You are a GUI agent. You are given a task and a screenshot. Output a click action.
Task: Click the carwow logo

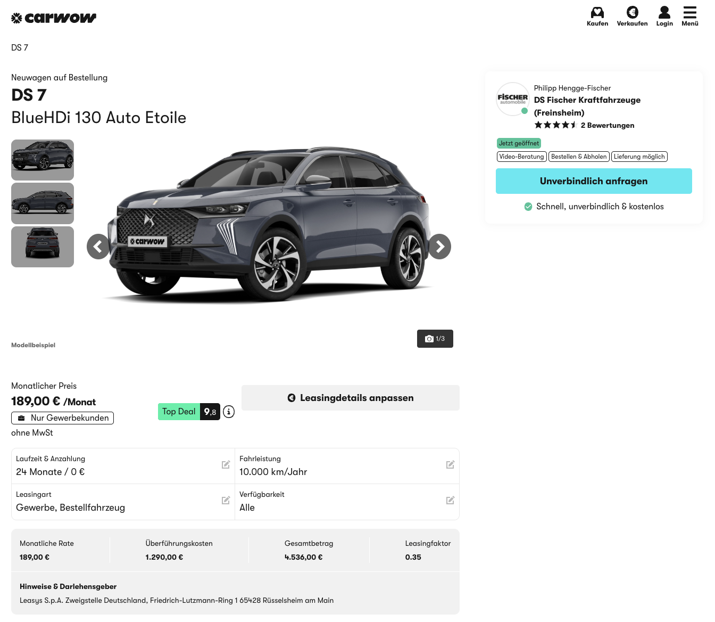click(54, 18)
